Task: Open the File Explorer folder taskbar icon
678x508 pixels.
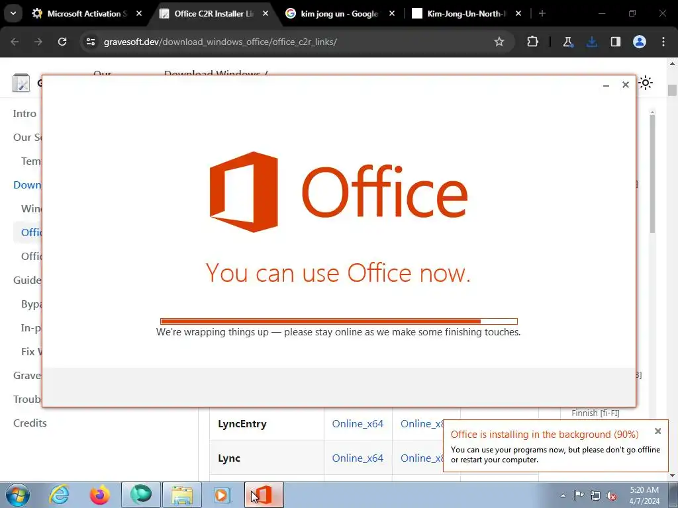Action: coord(182,495)
